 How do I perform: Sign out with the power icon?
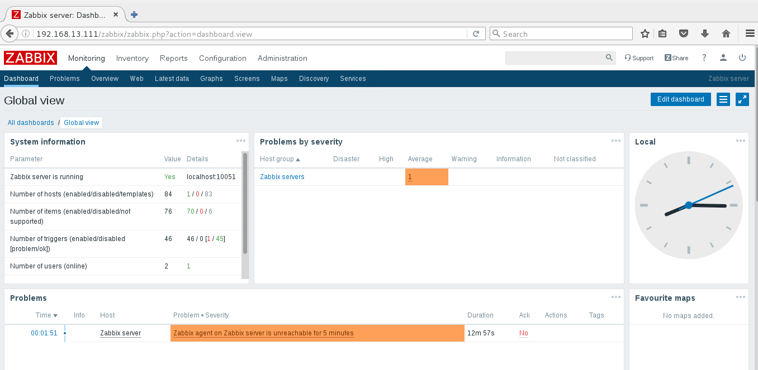pyautogui.click(x=742, y=58)
